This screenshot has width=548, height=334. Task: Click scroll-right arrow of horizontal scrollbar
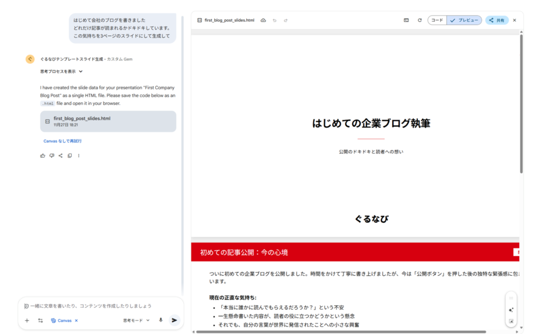click(517, 332)
